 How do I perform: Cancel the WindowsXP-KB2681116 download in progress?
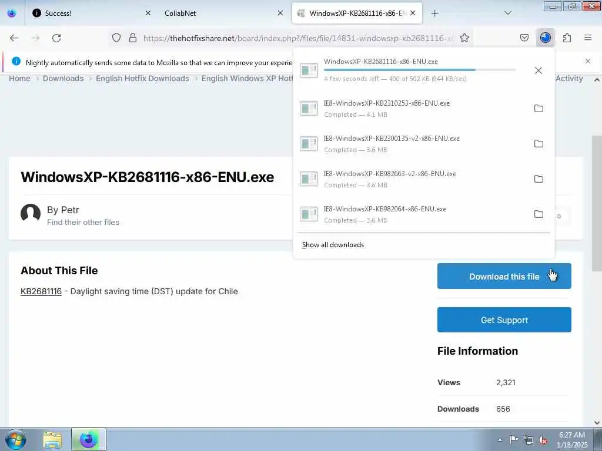(539, 70)
